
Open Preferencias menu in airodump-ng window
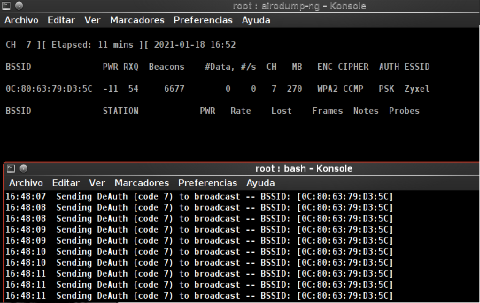point(203,20)
